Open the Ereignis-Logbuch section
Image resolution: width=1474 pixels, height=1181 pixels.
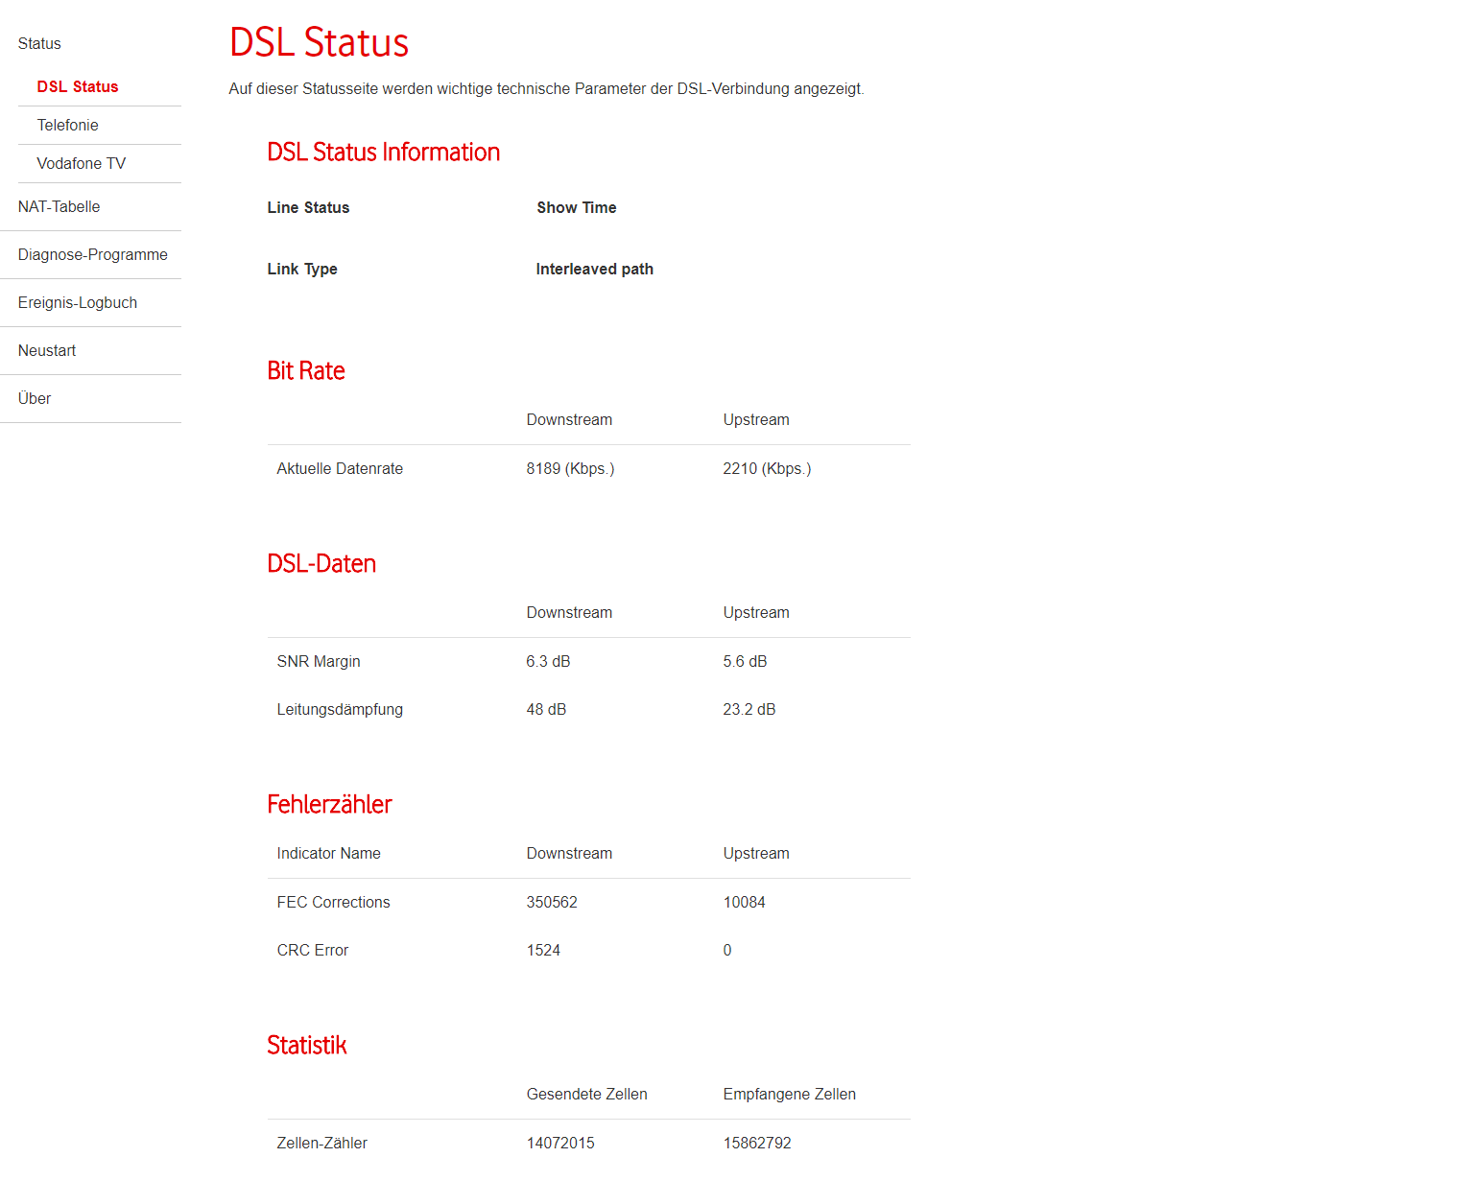coord(77,302)
